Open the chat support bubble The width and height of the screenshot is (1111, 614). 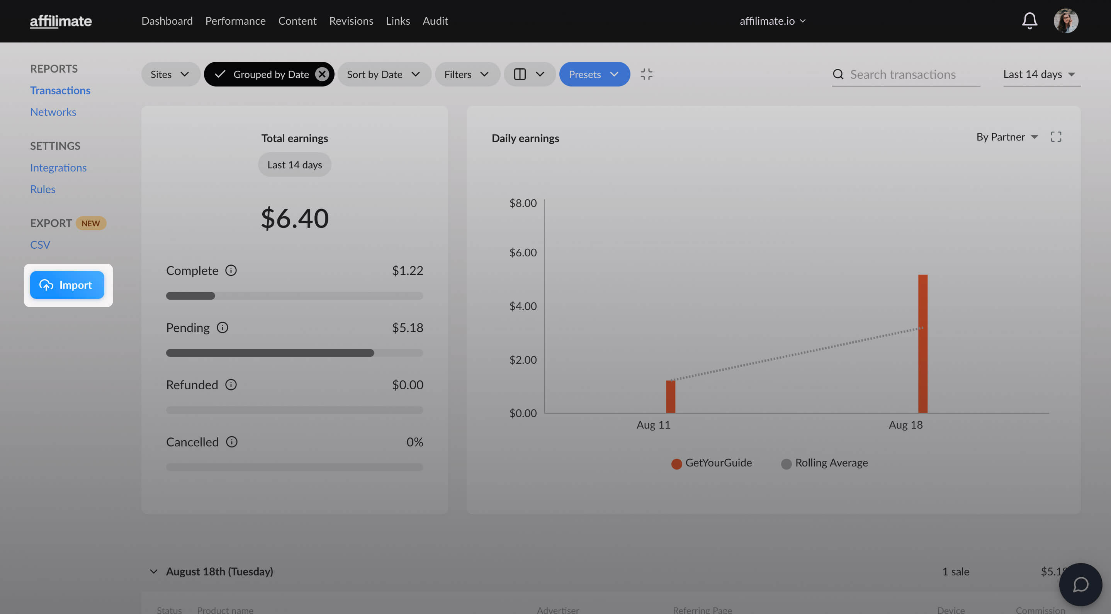point(1080,584)
